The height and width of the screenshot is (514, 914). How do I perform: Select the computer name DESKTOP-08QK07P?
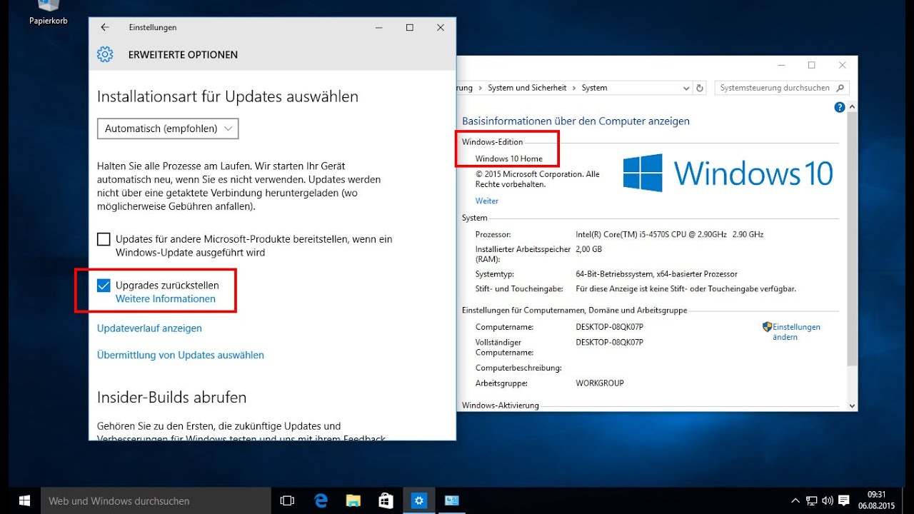(610, 327)
